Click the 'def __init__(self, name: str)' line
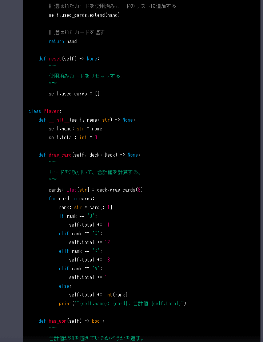The height and width of the screenshot is (342, 263). coord(87,120)
